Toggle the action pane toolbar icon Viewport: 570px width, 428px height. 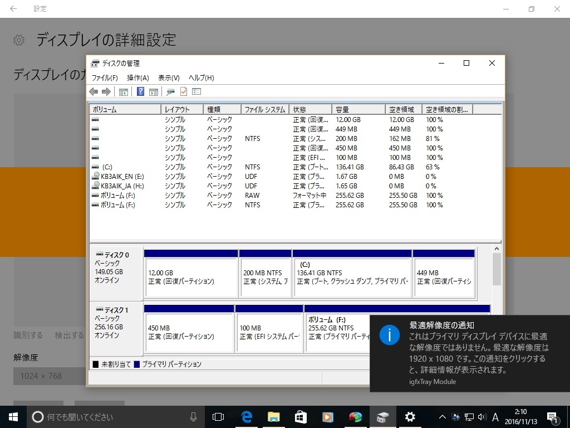(154, 92)
